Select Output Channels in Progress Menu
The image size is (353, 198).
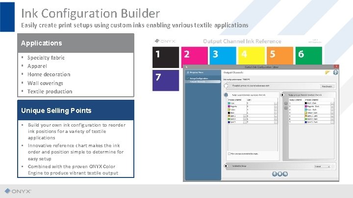pos(198,82)
